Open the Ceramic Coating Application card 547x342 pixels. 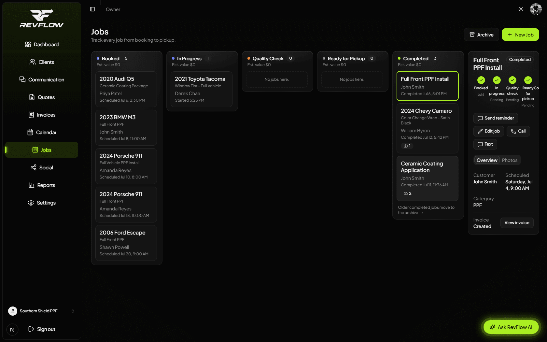coord(428,178)
